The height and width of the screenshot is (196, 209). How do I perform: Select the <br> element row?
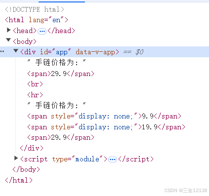35,84
